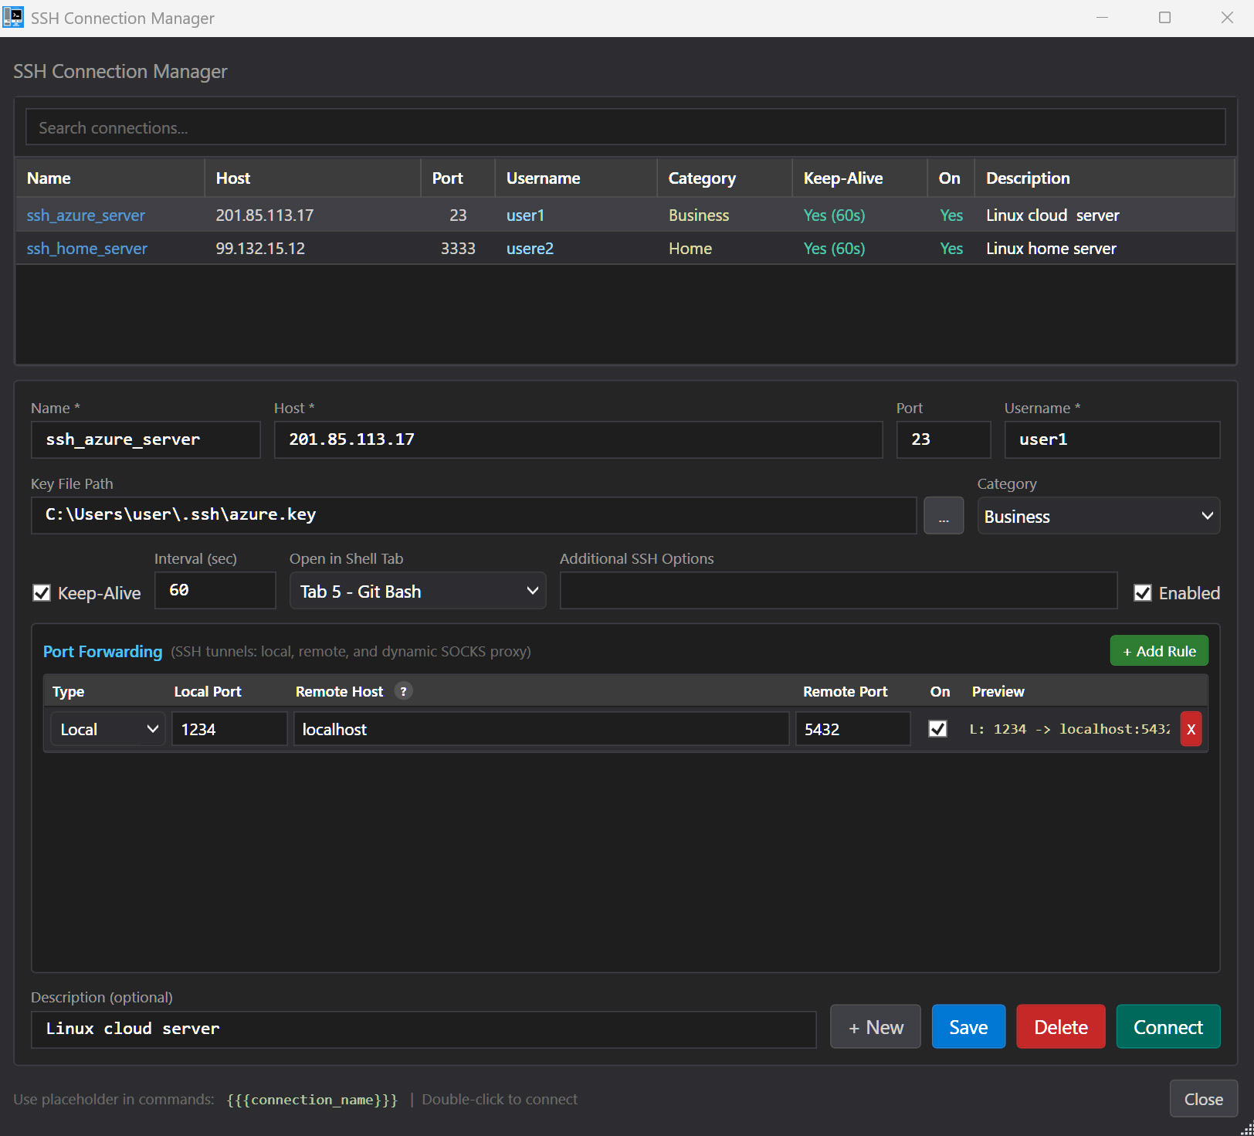1254x1136 pixels.
Task: Click the Name column header
Action: pos(49,178)
